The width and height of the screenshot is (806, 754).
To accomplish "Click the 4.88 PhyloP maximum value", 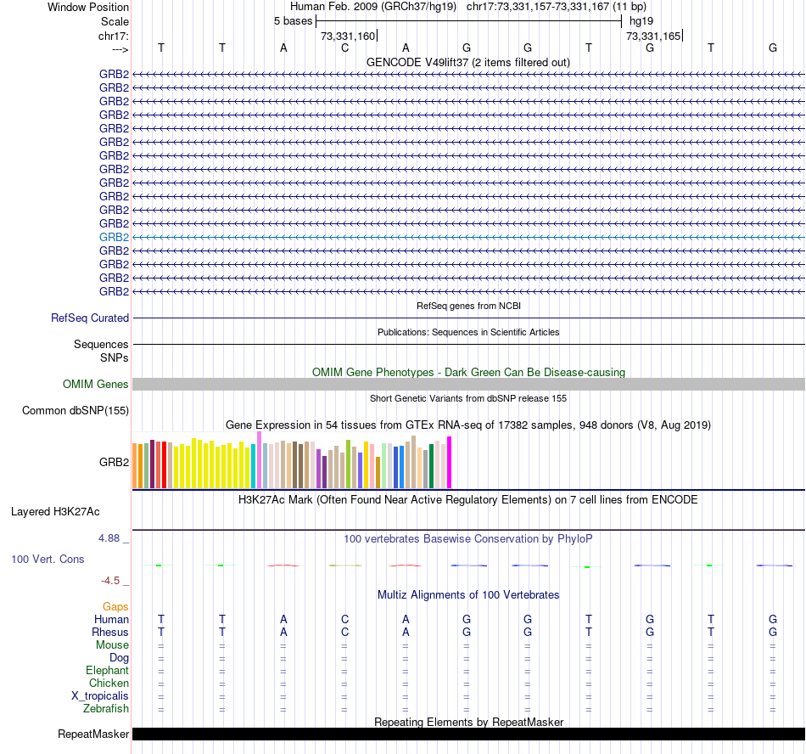I will [109, 538].
